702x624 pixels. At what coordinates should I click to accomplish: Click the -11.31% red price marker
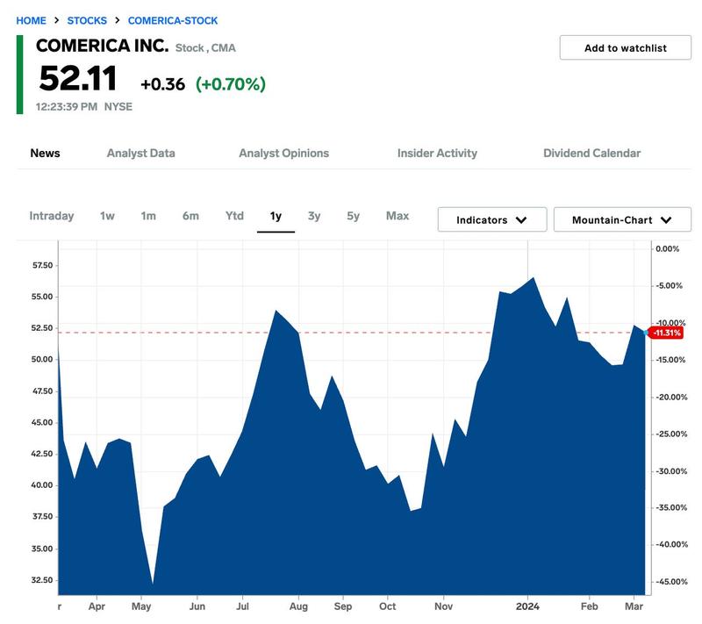(666, 333)
